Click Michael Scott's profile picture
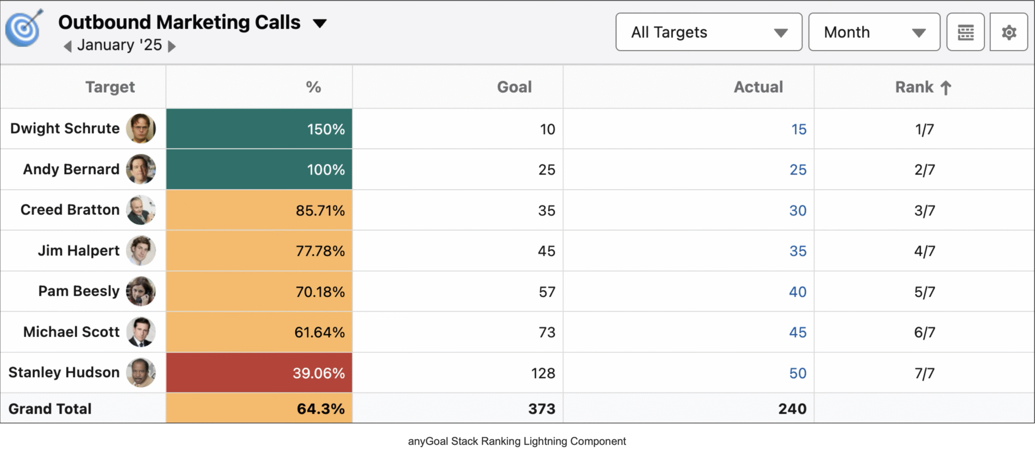1035x450 pixels. 141,332
